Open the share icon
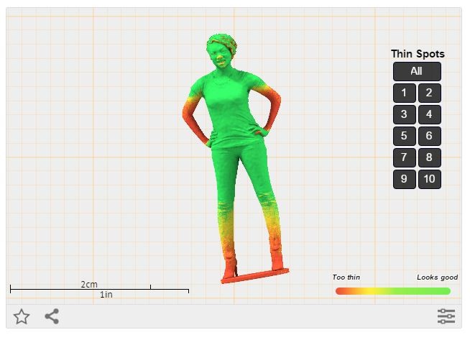Screen dimensions: 470x340 [52, 316]
